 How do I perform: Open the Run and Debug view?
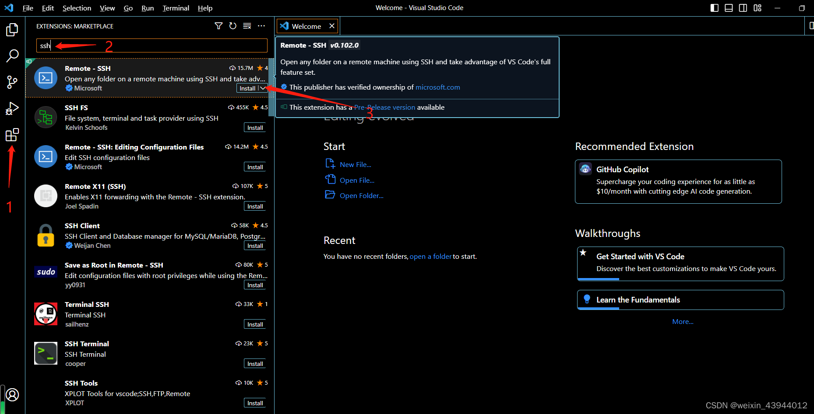[12, 108]
